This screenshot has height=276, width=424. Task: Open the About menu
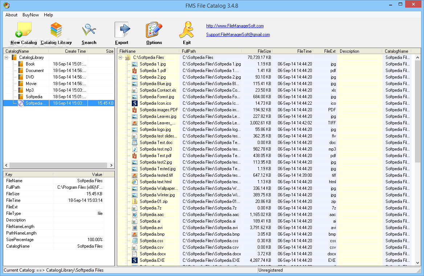click(11, 15)
